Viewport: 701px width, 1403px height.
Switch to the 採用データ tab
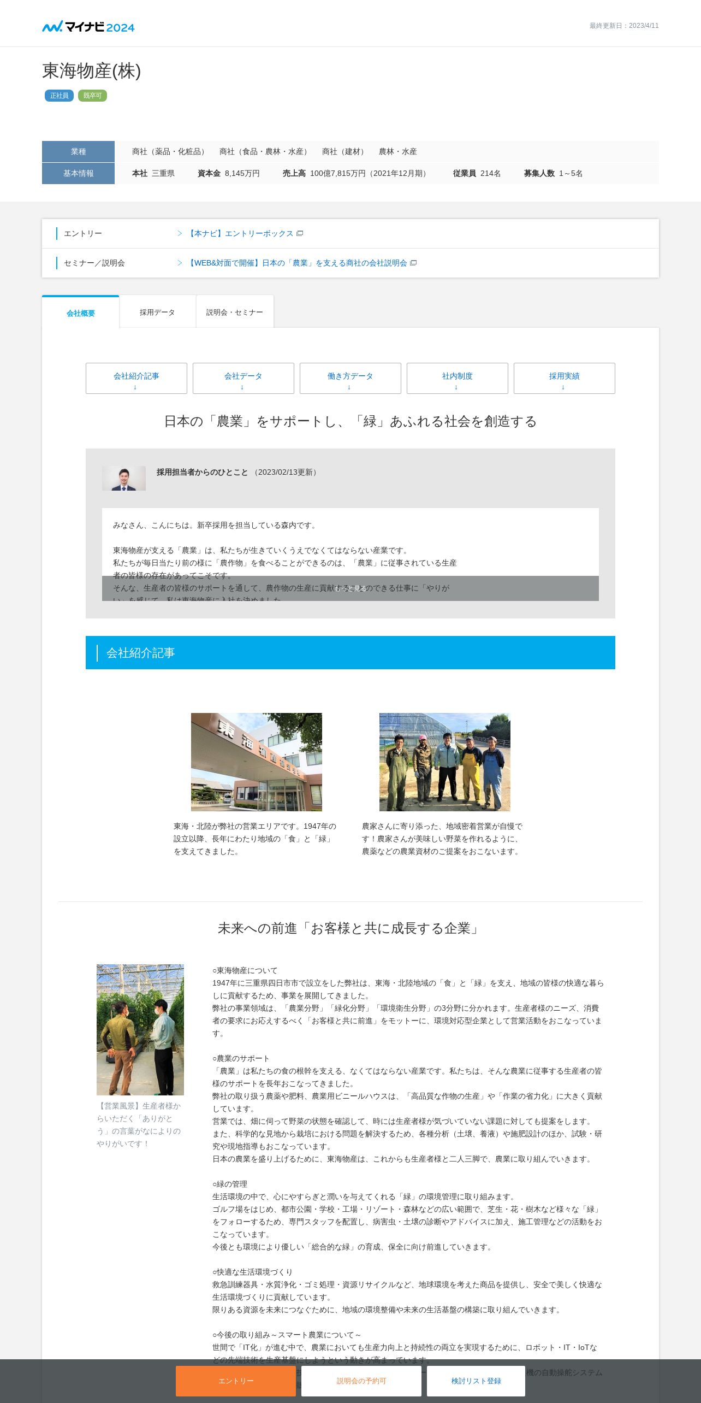(x=157, y=312)
